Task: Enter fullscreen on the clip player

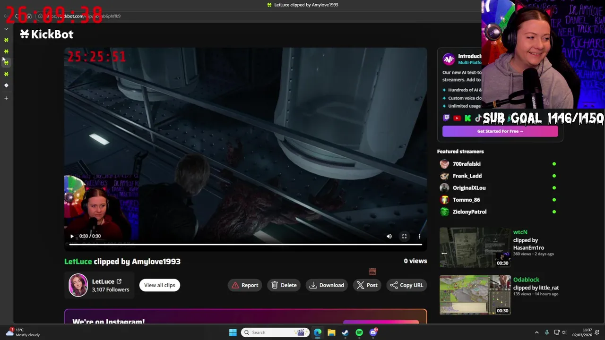Action: pos(404,236)
